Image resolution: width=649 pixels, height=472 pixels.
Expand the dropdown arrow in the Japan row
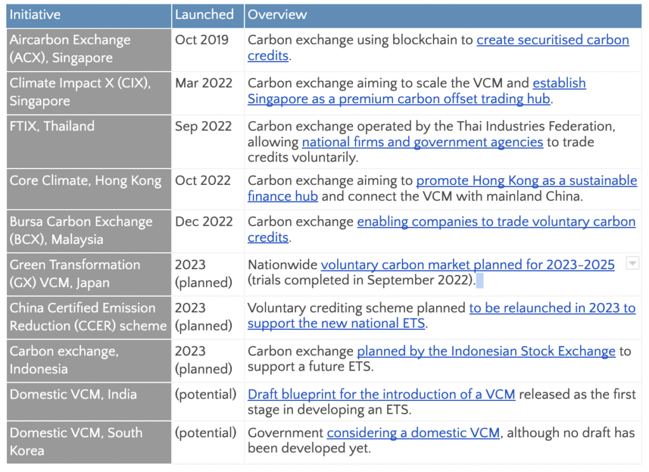tap(632, 264)
